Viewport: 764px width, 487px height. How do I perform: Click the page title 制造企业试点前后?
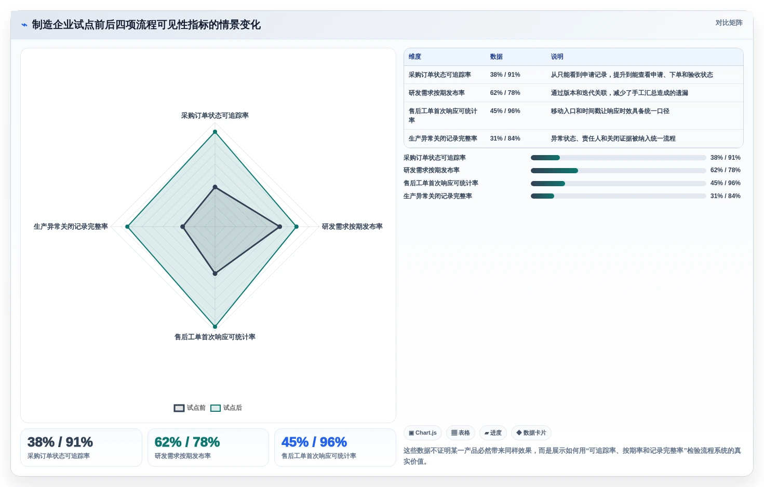pyautogui.click(x=146, y=25)
